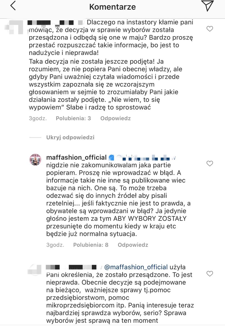Image resolution: width=225 pixels, height=328 pixels.
Task: Tap the blue verified badge
Action: [111, 157]
